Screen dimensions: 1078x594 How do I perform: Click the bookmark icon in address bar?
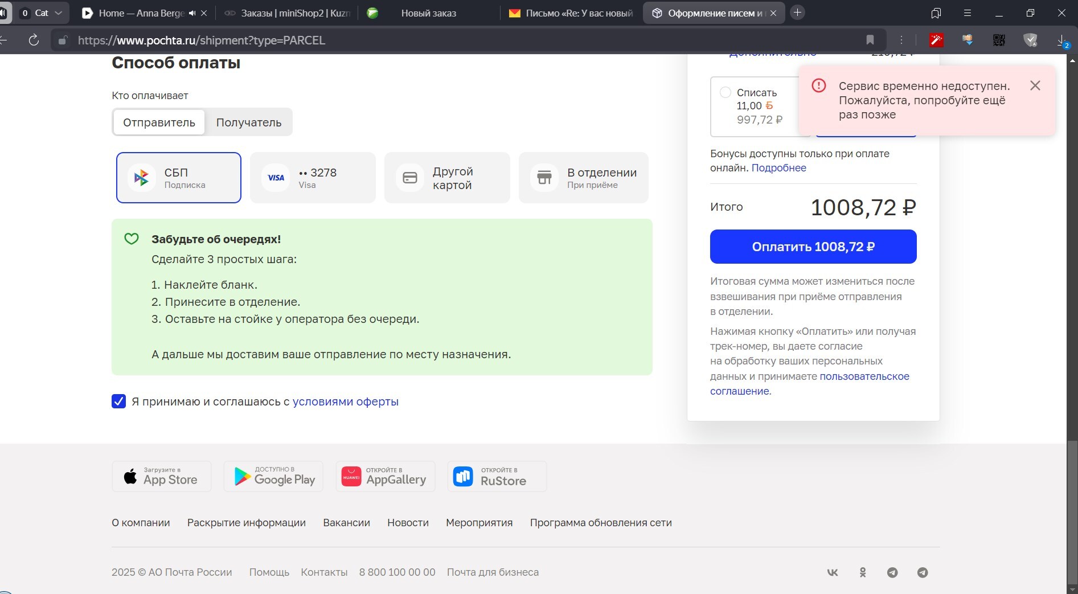[870, 40]
